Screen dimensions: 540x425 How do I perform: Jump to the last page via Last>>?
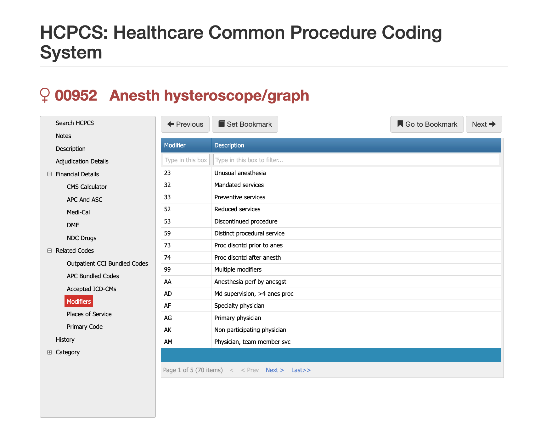(301, 370)
